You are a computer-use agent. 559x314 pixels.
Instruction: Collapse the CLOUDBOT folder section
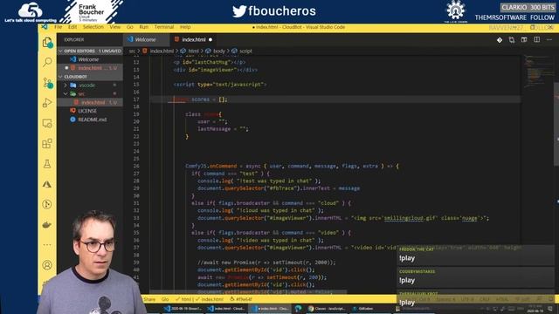point(90,77)
